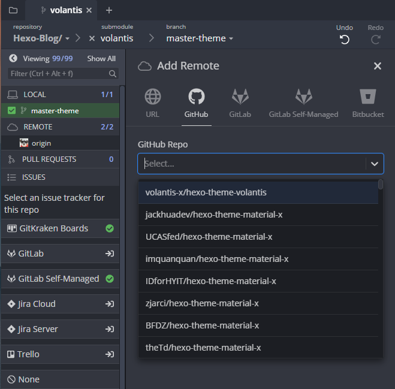Click Show All in left panel

pos(101,59)
